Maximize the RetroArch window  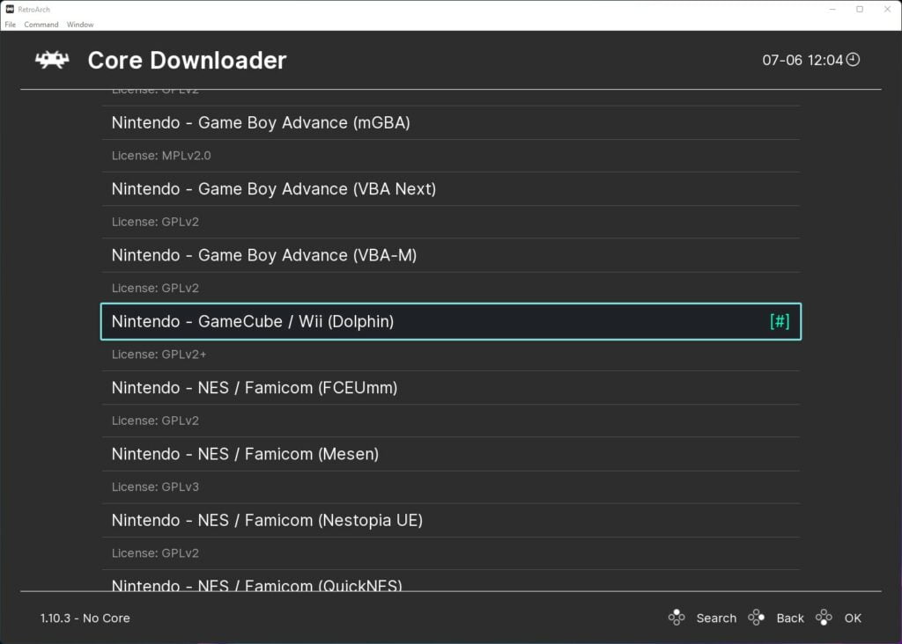tap(860, 9)
